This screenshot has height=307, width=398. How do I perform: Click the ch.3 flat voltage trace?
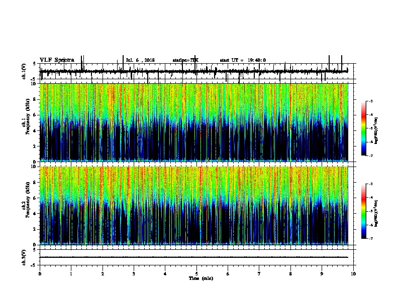click(x=193, y=257)
